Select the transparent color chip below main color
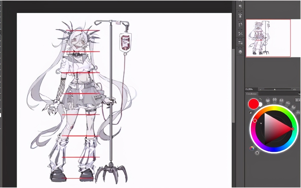301x188 pixels. [x=250, y=112]
